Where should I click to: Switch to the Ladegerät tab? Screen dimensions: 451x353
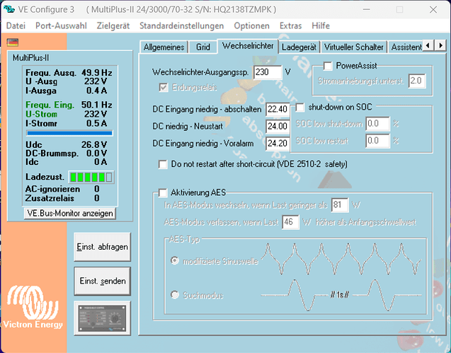[298, 47]
